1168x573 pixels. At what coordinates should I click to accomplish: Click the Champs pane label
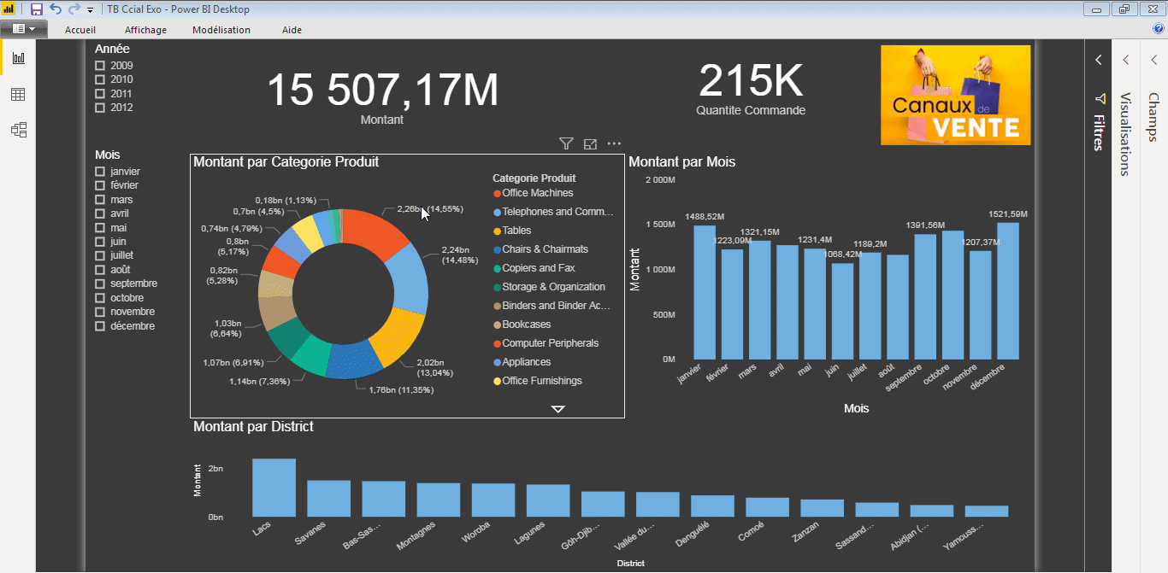1153,116
